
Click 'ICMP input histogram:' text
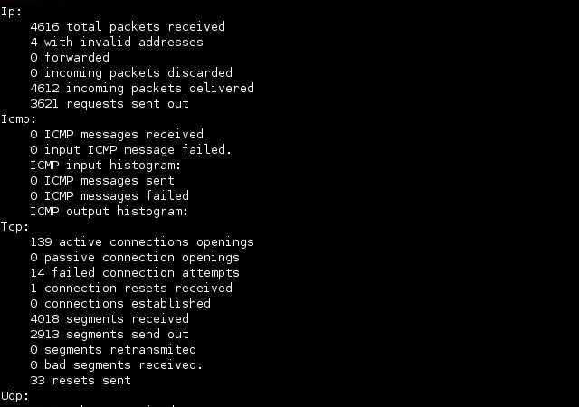coord(106,166)
